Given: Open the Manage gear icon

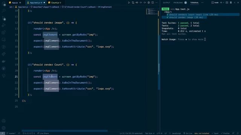Looking at the screenshot, I should (4, 128).
